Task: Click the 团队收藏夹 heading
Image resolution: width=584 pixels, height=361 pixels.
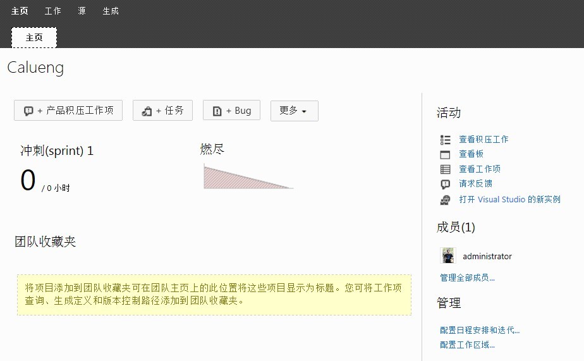Action: [45, 242]
